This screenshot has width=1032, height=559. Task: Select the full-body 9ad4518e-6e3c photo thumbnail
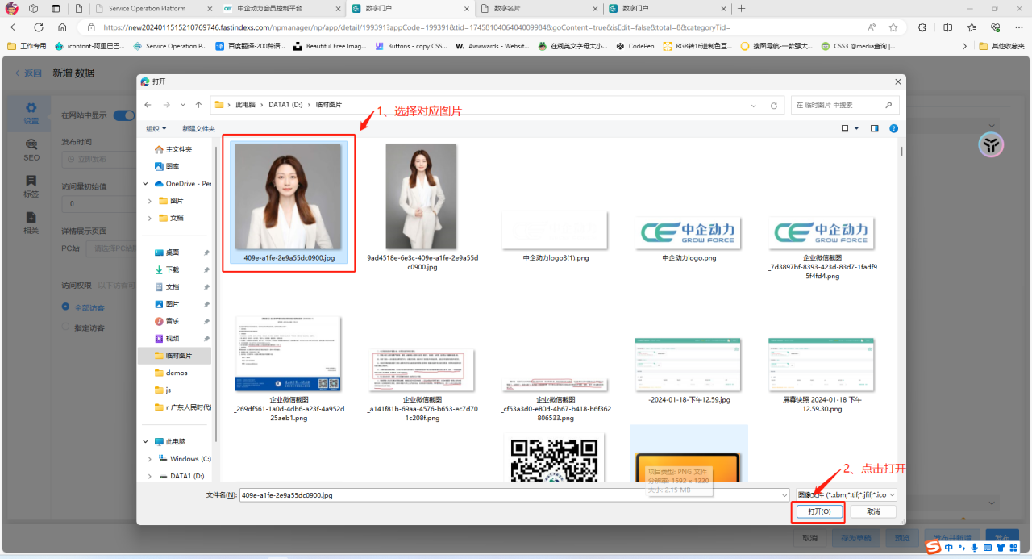pyautogui.click(x=421, y=197)
